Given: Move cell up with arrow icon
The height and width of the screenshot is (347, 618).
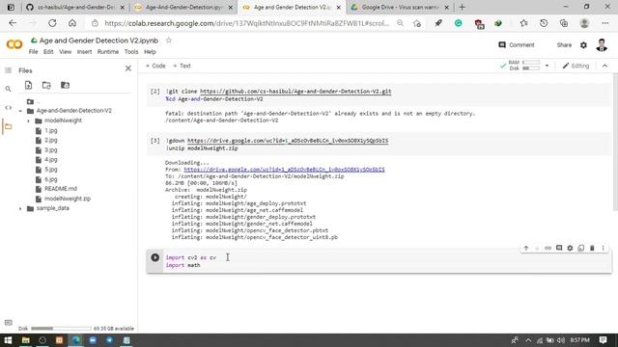Looking at the screenshot, I should click(525, 249).
